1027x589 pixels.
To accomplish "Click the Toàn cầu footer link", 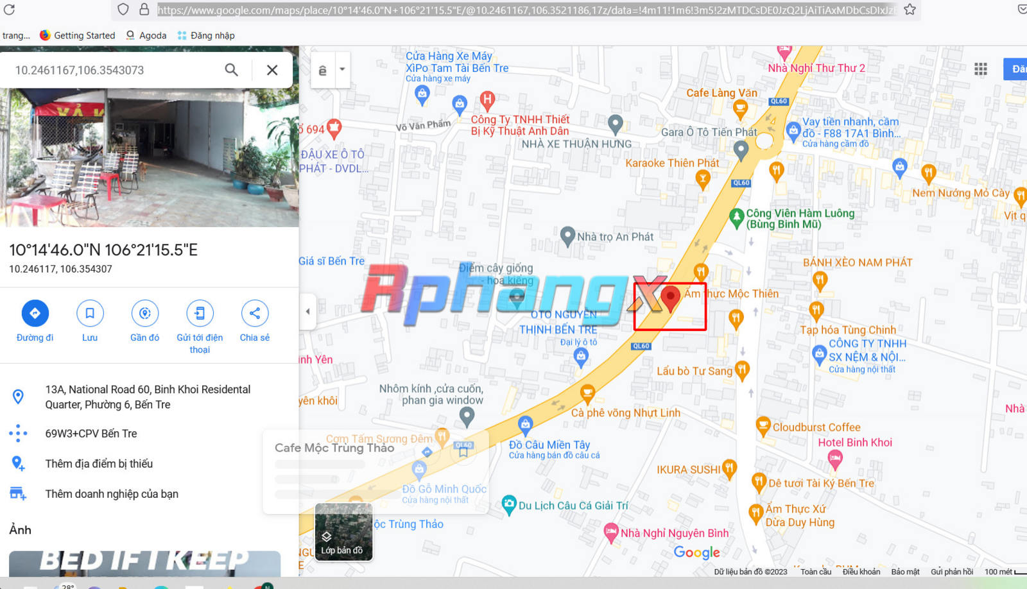I will pos(816,572).
